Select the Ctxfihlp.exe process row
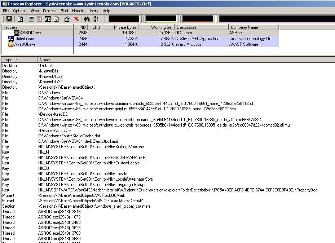The image size is (335, 243). [x=140, y=39]
